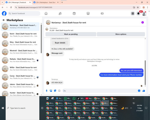Open the weather widget showing 25°C
Viewport: 150px width, 120px height.
point(124,108)
